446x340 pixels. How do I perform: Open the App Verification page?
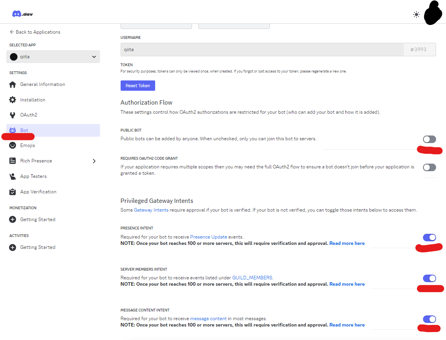[x=38, y=192]
